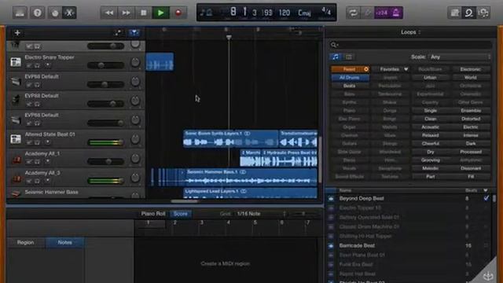Image resolution: width=503 pixels, height=283 pixels.
Task: Mute the Electro Snare Topper track
Action: point(29,66)
